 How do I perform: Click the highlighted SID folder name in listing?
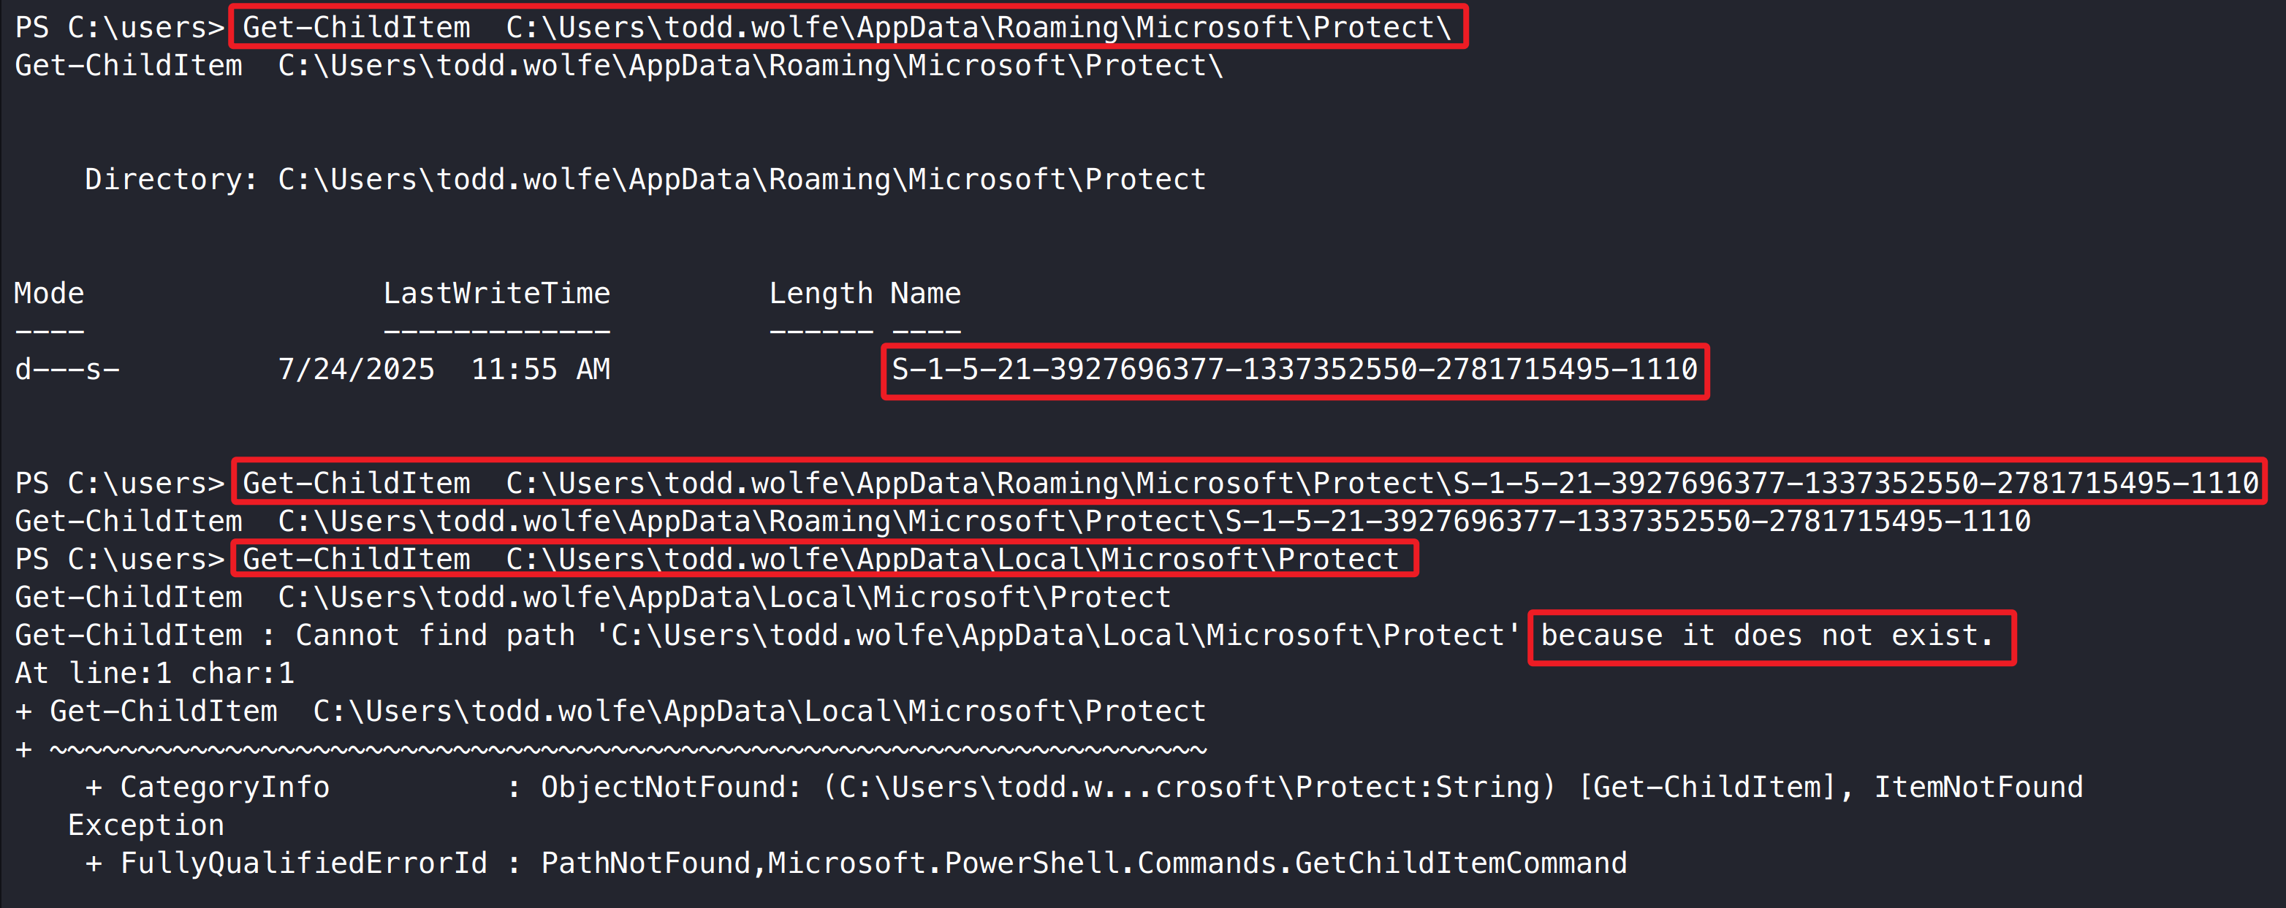[1294, 370]
